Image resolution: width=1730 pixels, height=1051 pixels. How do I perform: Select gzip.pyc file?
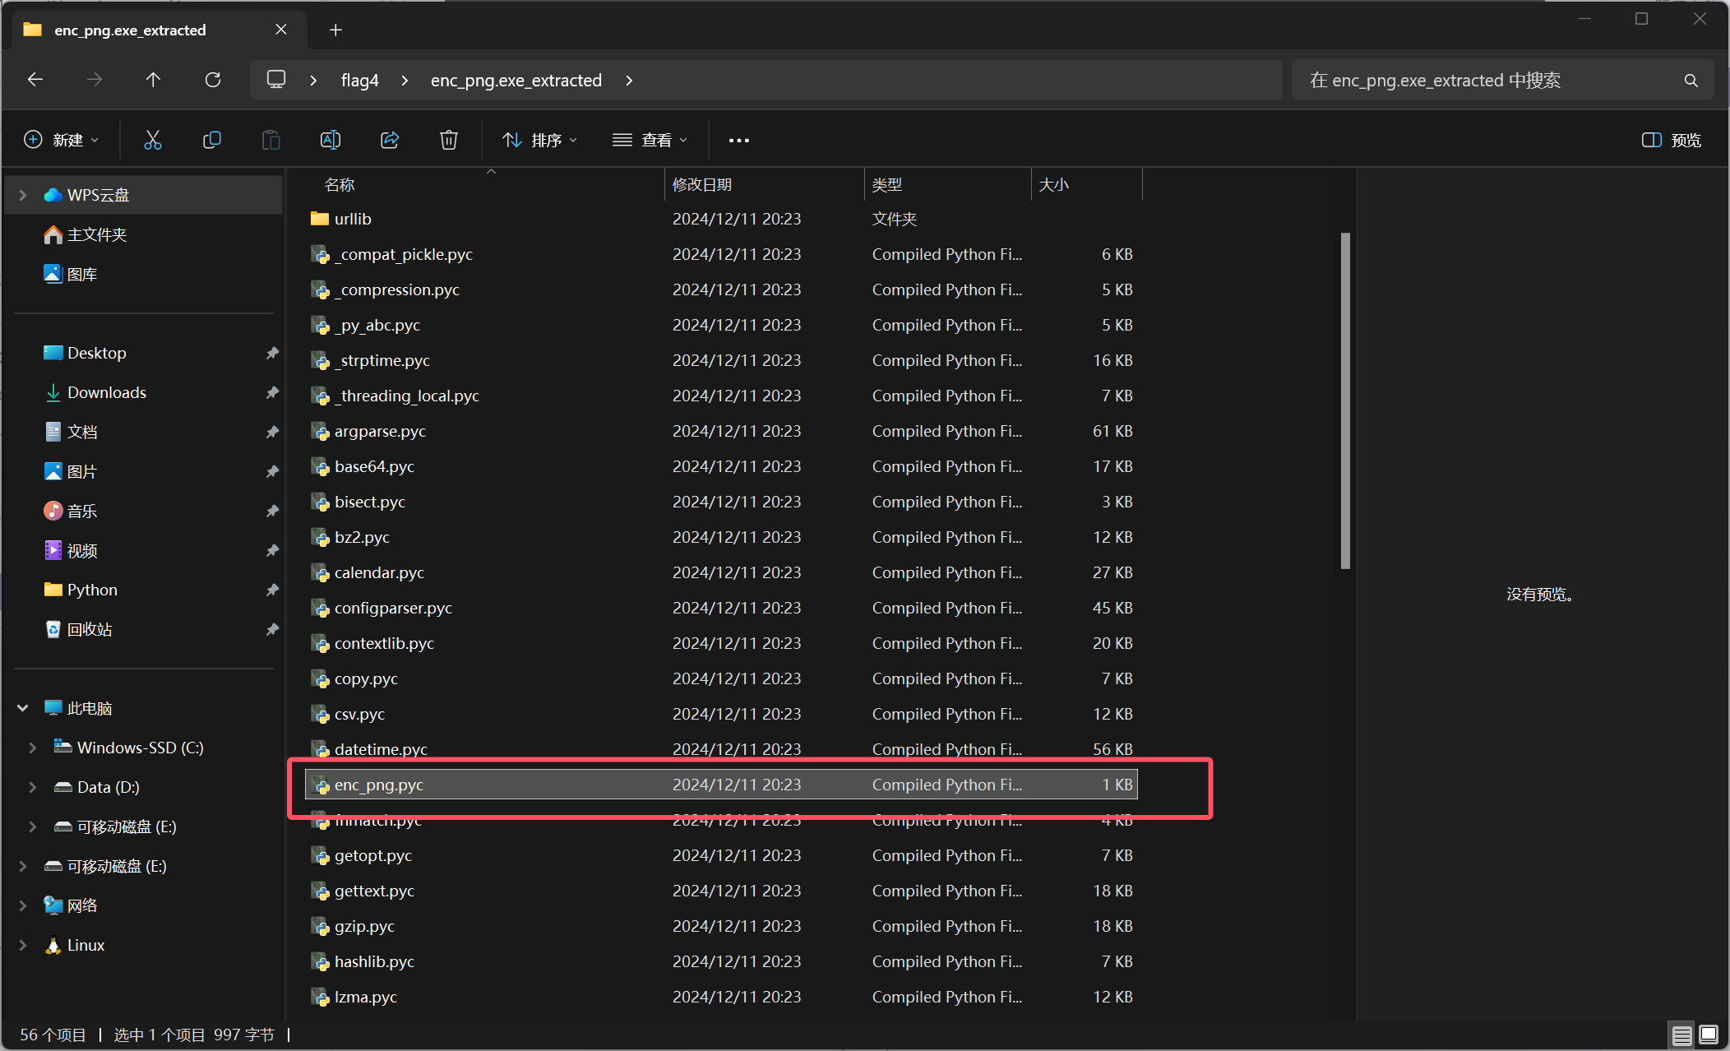pyautogui.click(x=722, y=926)
